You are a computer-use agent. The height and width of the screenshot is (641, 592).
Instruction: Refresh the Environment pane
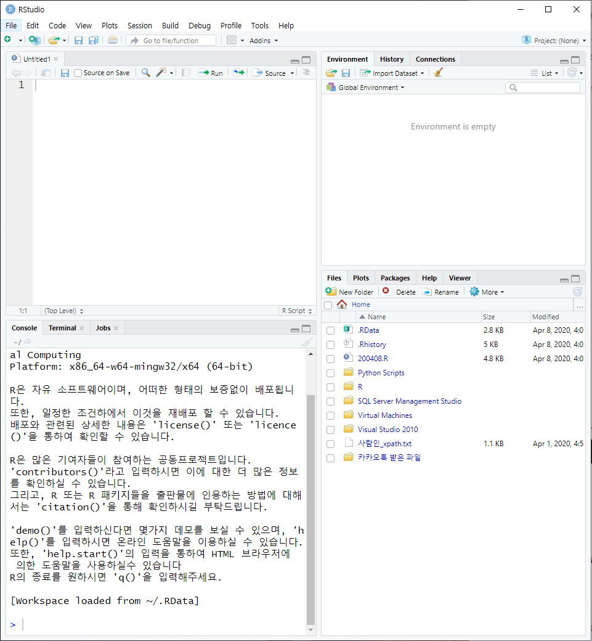[572, 72]
